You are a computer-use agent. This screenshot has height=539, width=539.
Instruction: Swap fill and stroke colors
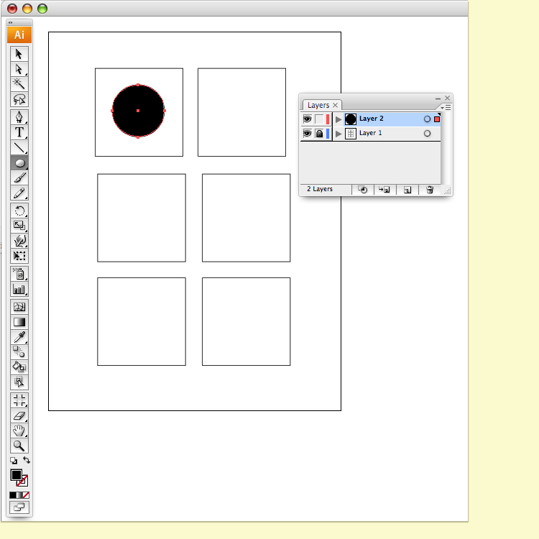pyautogui.click(x=27, y=460)
